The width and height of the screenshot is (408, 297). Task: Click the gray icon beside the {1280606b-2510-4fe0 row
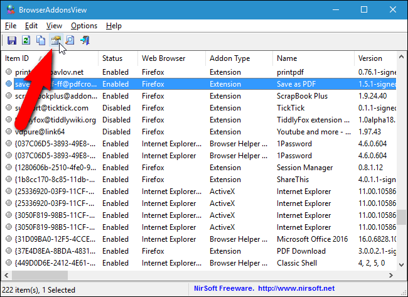[x=9, y=168]
